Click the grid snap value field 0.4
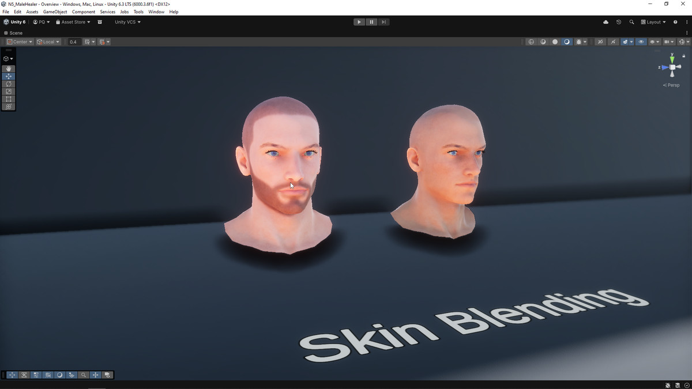The height and width of the screenshot is (389, 692). [x=74, y=42]
